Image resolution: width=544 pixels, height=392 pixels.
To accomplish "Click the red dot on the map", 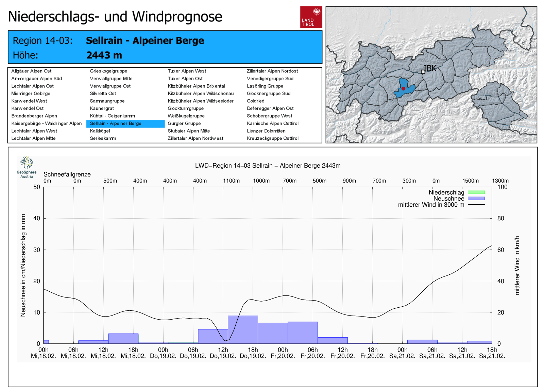I will (403, 88).
